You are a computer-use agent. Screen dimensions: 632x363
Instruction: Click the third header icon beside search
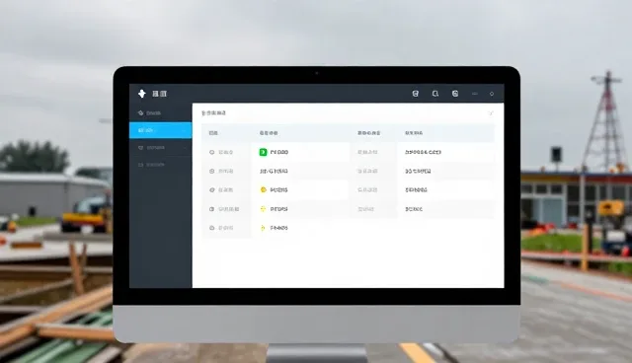455,94
